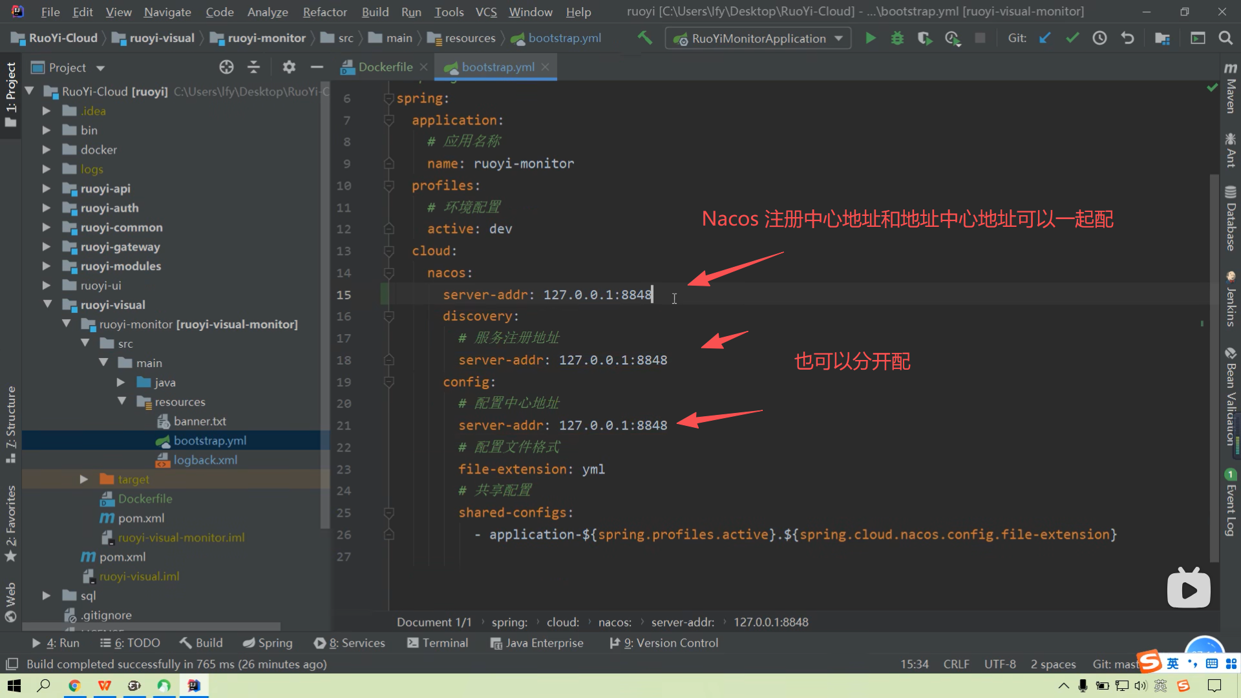
Task: Open Jenkins tool window
Action: click(1230, 299)
